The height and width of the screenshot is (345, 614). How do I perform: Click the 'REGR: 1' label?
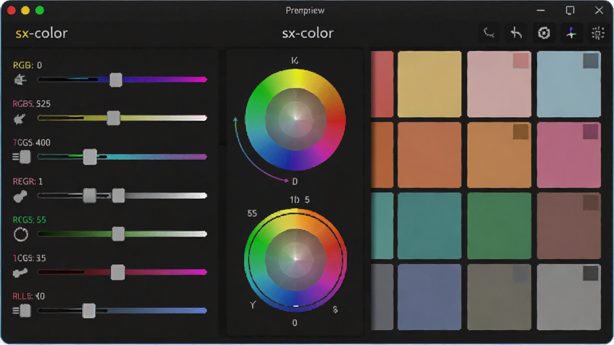28,181
